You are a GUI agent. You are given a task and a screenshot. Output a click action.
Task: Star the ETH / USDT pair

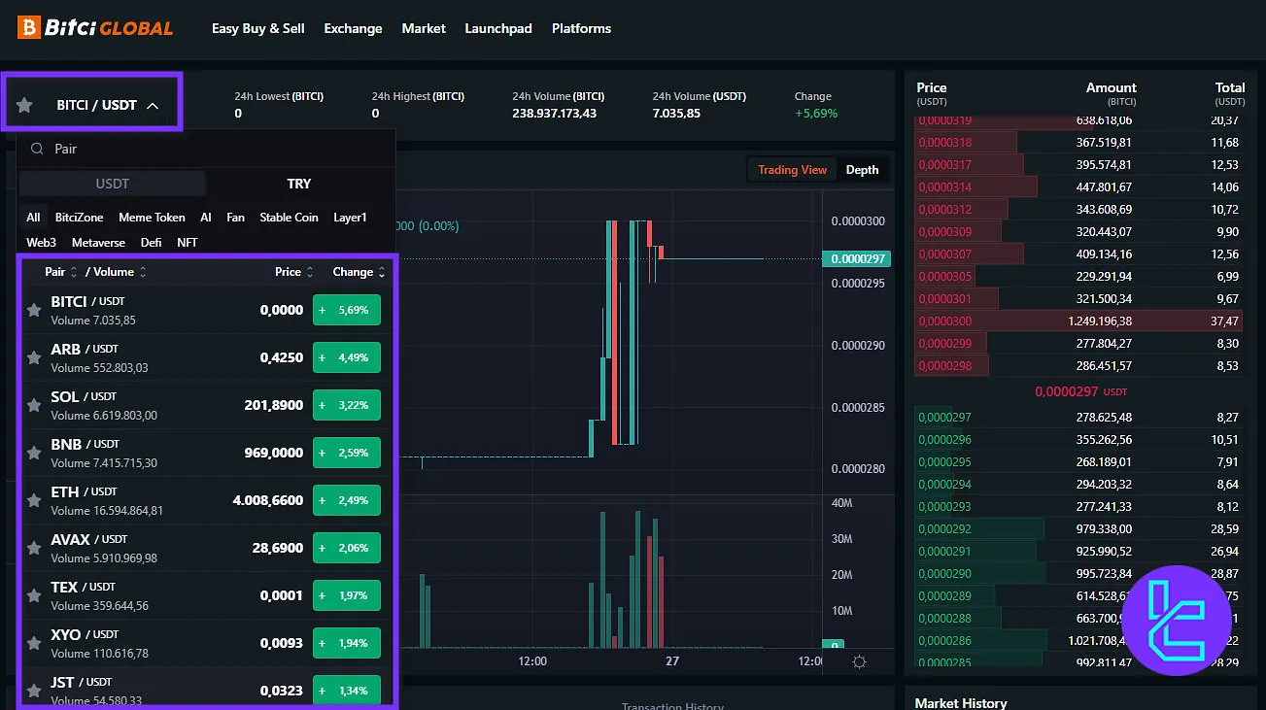click(x=34, y=500)
